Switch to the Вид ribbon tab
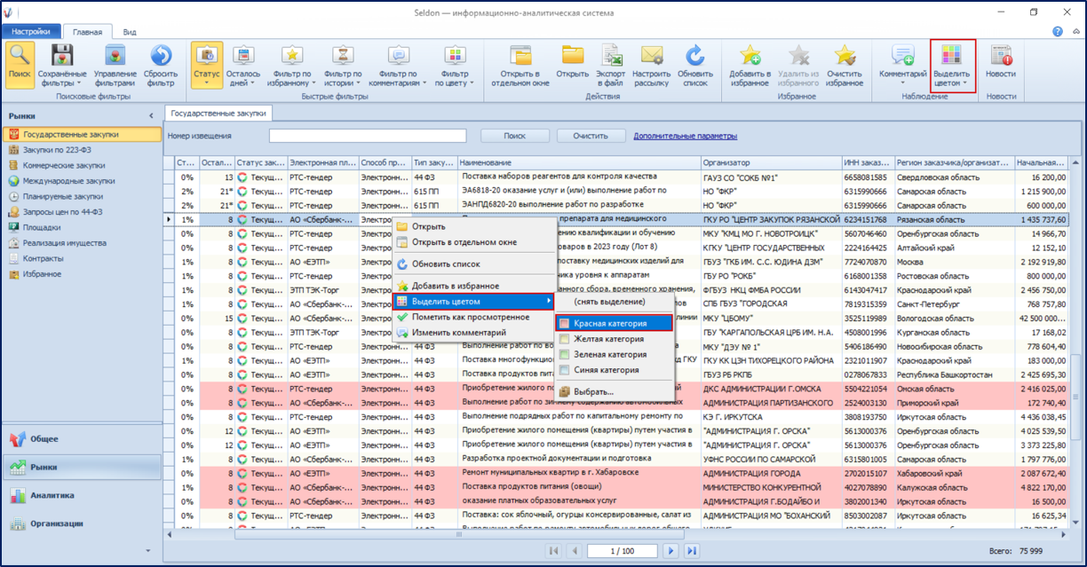Image resolution: width=1087 pixels, height=567 pixels. (130, 31)
